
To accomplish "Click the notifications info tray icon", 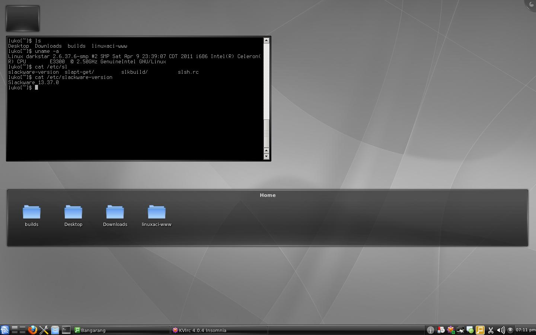I will 430,330.
